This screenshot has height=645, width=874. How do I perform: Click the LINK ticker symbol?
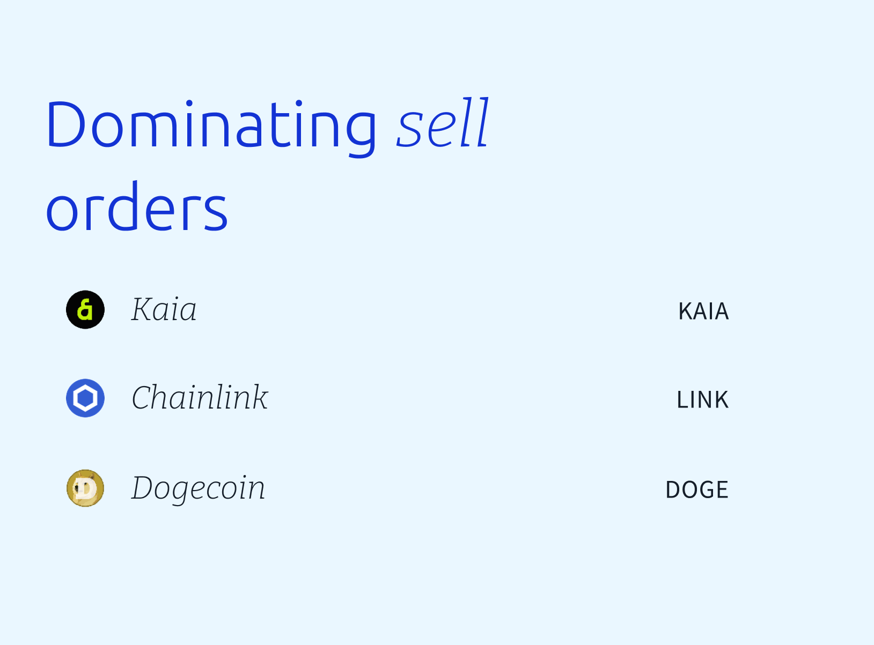[702, 400]
